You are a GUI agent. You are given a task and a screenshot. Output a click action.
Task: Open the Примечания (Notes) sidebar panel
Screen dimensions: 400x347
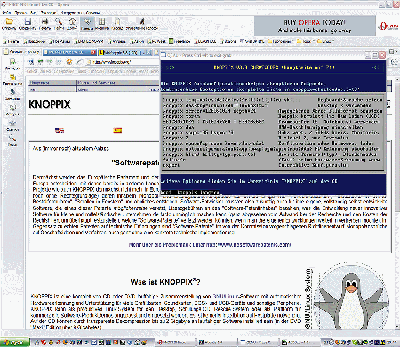(12, 80)
